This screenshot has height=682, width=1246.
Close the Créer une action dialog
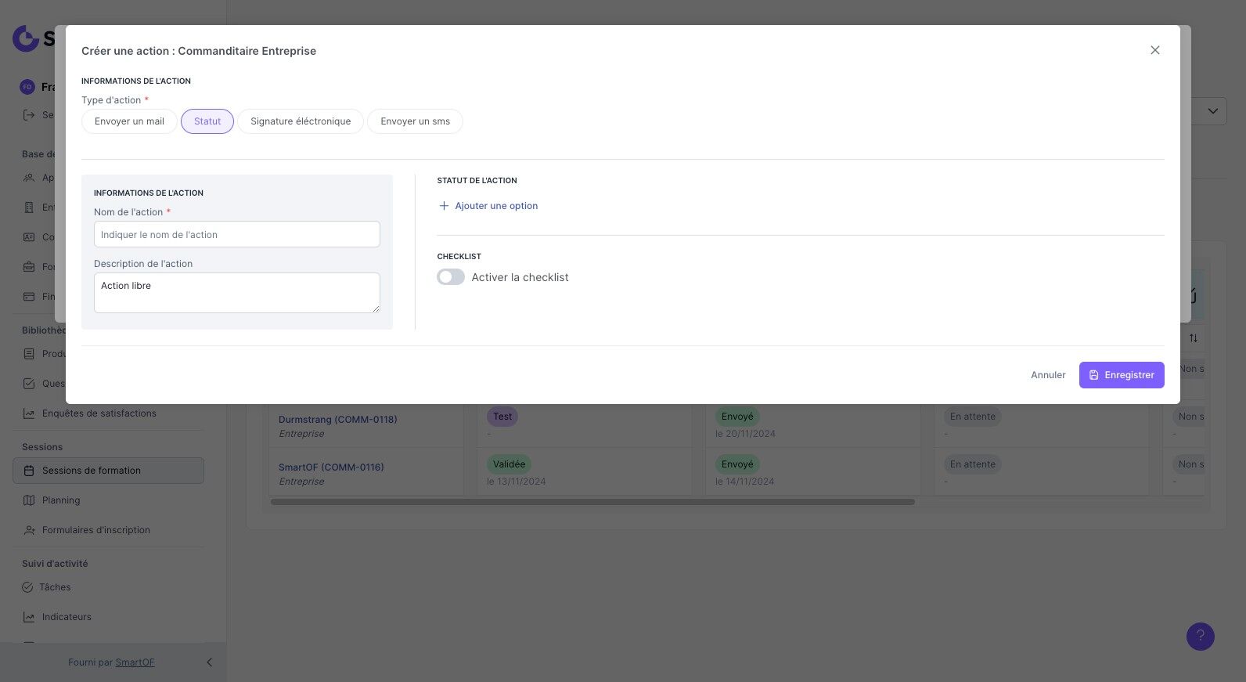(x=1154, y=50)
